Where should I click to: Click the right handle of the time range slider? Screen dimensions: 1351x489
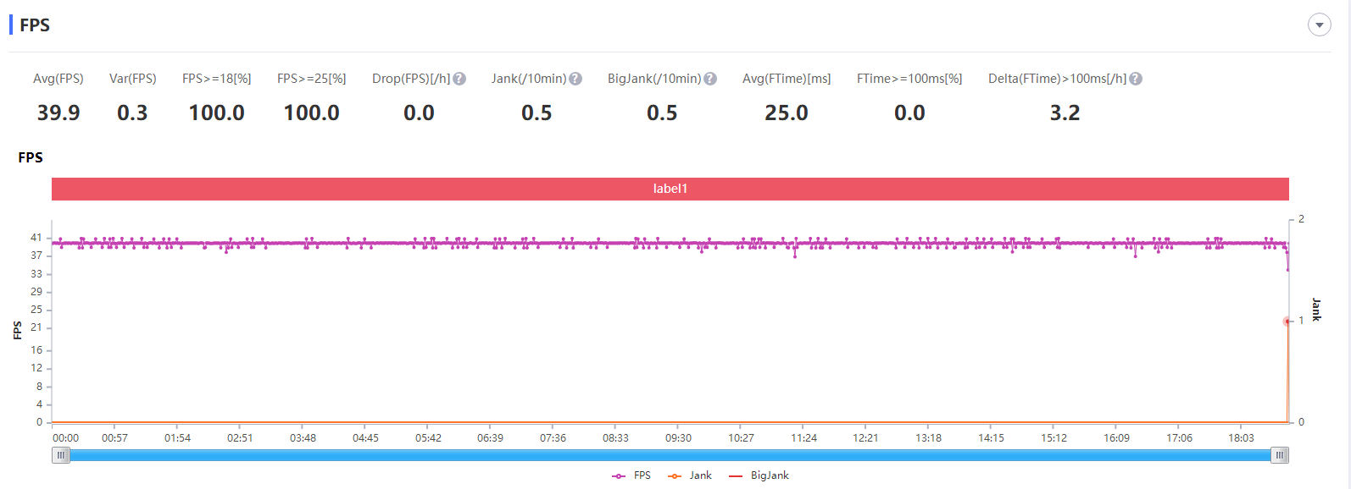point(1280,455)
